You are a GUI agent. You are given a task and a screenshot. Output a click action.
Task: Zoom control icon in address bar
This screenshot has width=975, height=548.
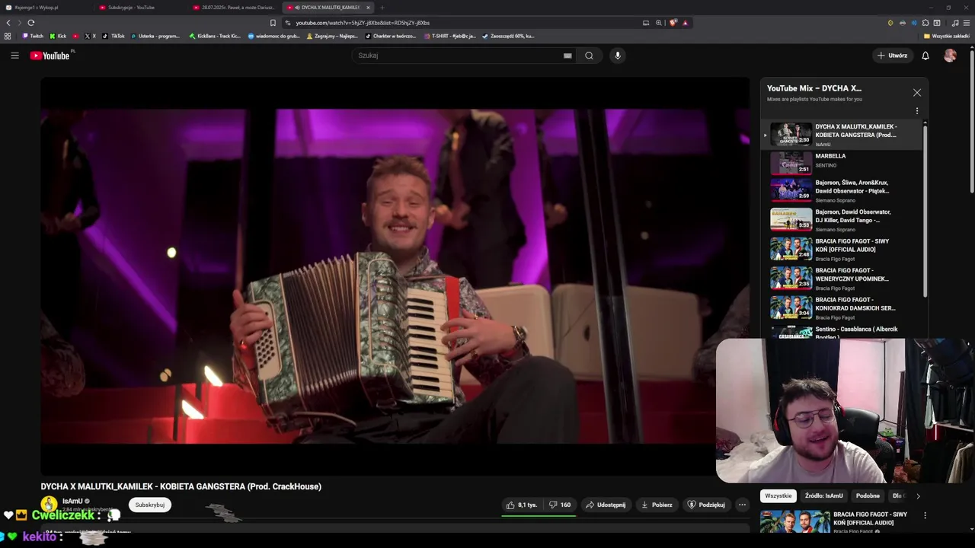click(659, 23)
